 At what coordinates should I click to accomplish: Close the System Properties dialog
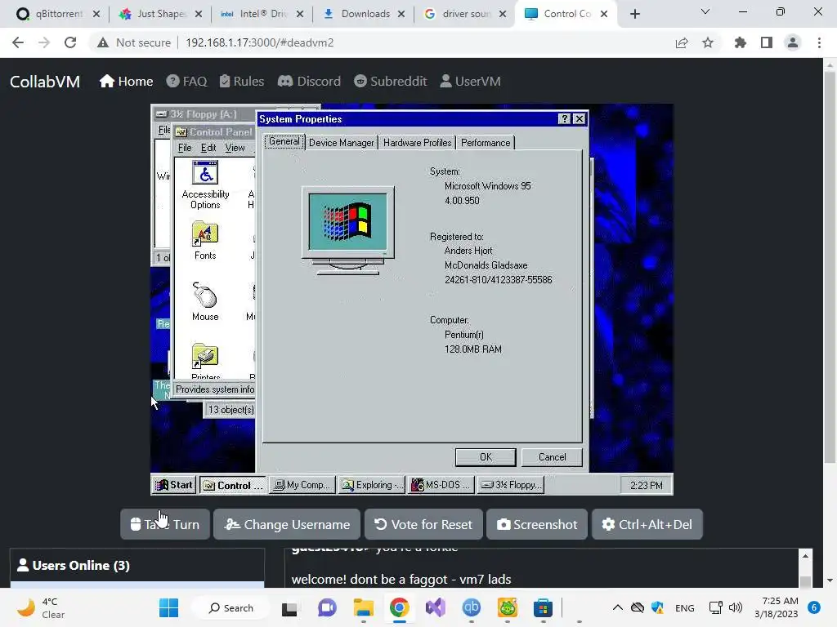(580, 119)
